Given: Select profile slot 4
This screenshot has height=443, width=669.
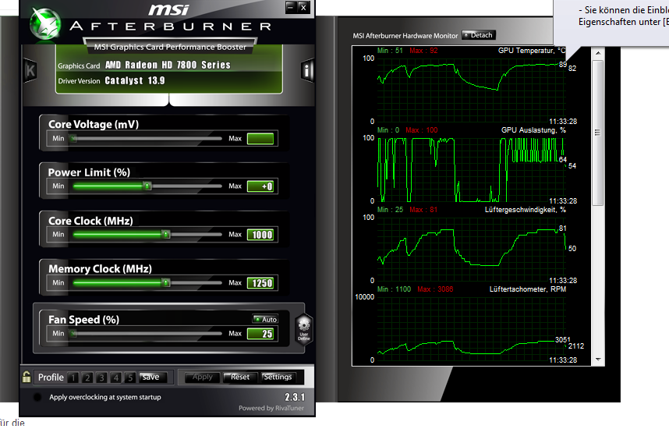Looking at the screenshot, I should coord(115,377).
